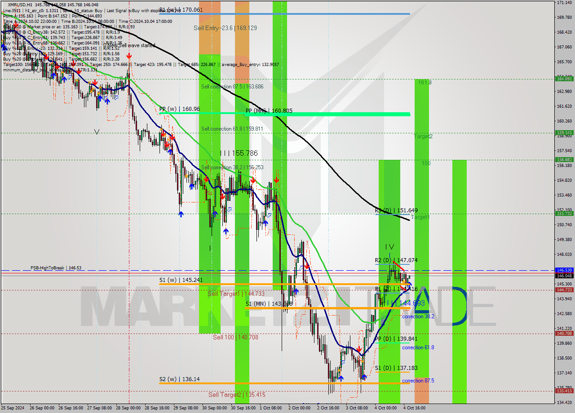The width and height of the screenshot is (575, 413).
Task: Click the blue 'correction 87.5' label
Action: (x=418, y=381)
